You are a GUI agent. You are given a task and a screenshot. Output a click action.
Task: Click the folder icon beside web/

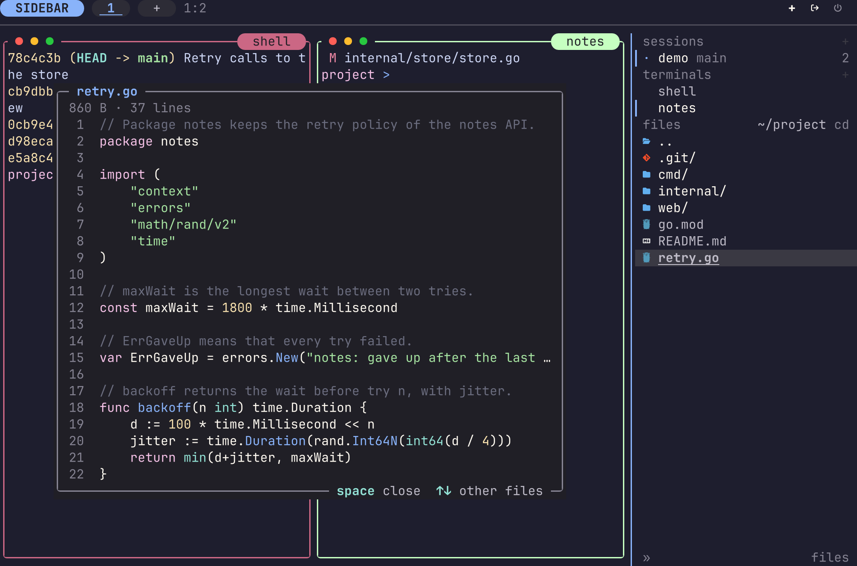(x=646, y=208)
